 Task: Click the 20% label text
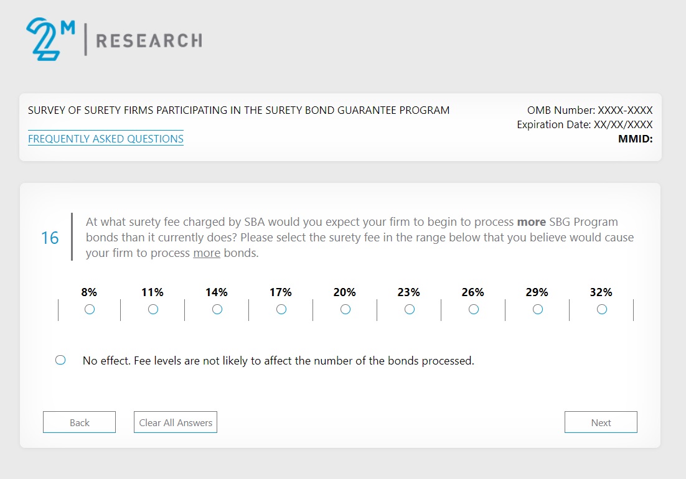pyautogui.click(x=344, y=292)
